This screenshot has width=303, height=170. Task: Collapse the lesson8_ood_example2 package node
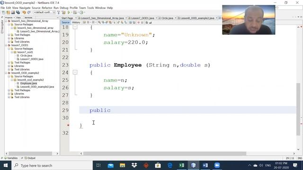tap(12, 80)
